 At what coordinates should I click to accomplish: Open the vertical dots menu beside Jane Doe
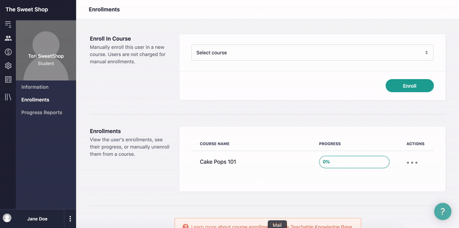click(x=70, y=219)
